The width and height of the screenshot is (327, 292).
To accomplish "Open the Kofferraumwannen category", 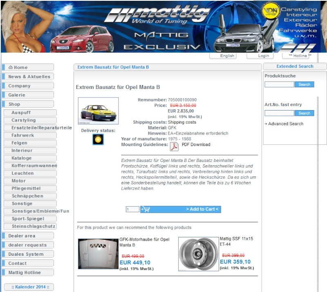I will coord(30,166).
